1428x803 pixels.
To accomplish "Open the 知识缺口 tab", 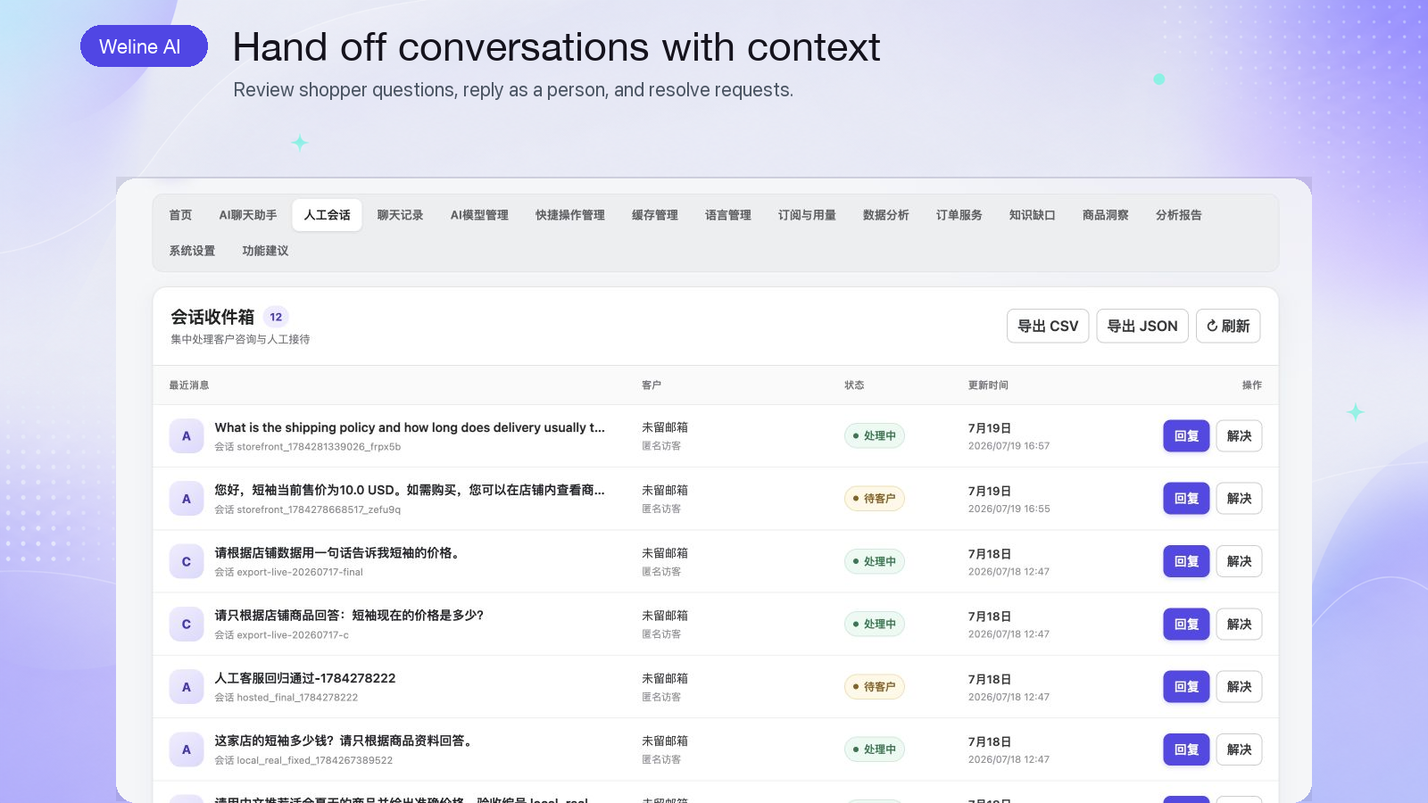I will point(1033,215).
